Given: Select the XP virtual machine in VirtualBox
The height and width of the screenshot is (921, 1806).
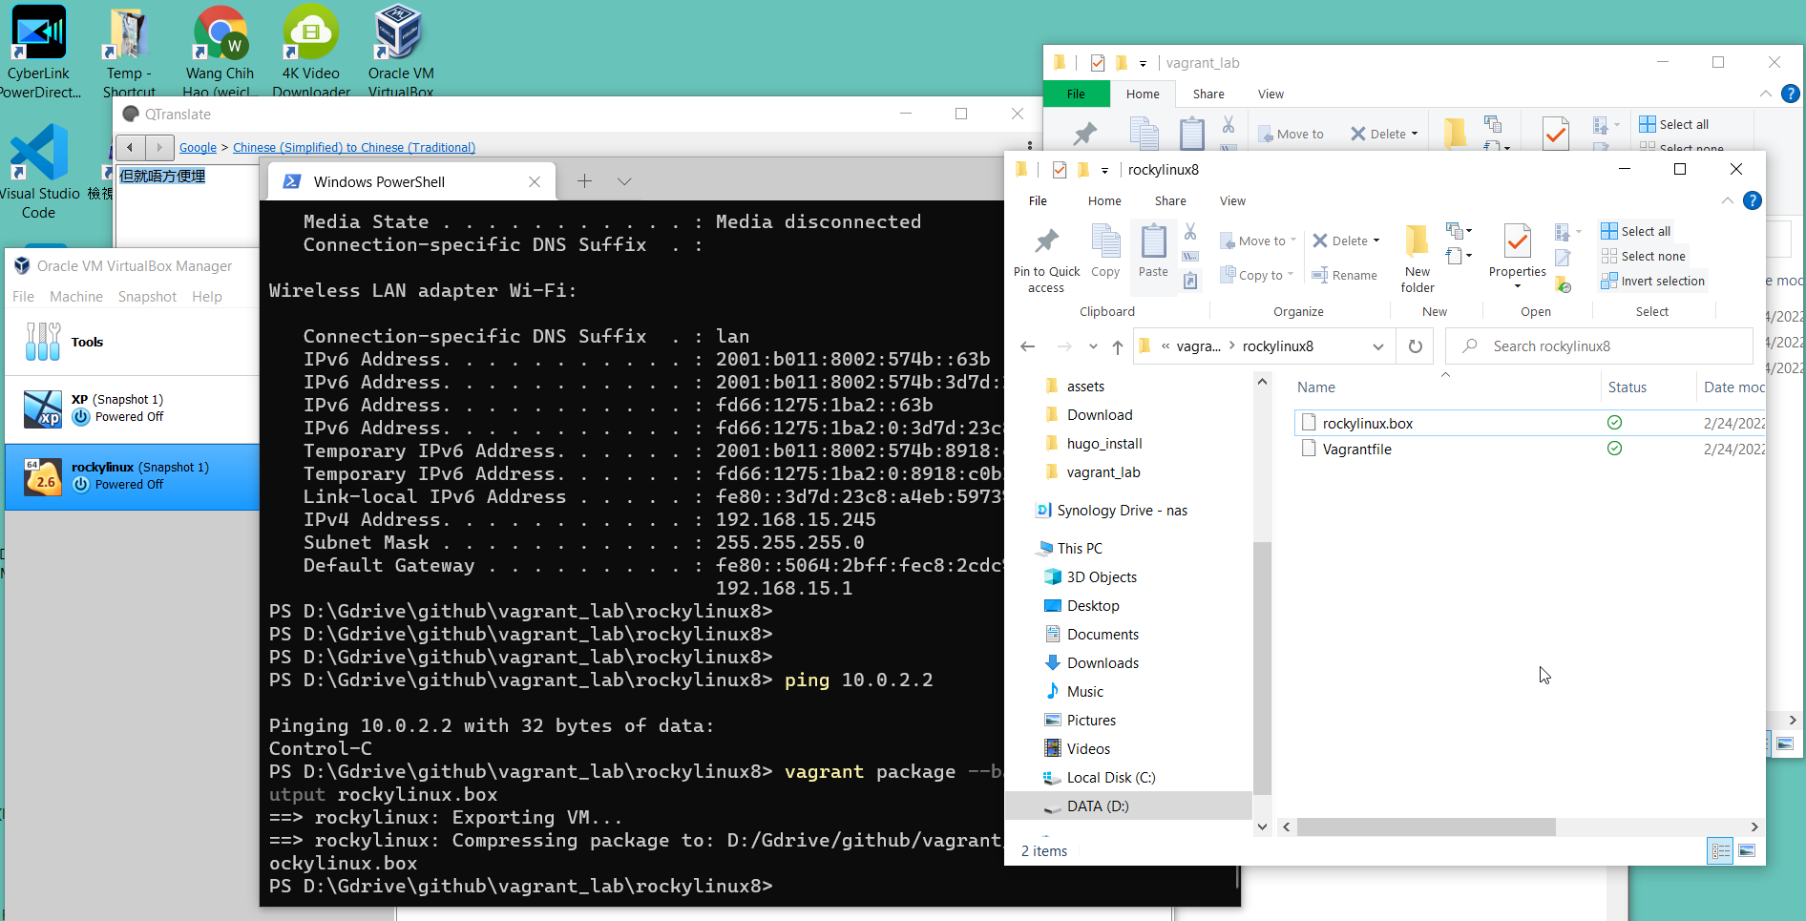Looking at the screenshot, I should 131,408.
